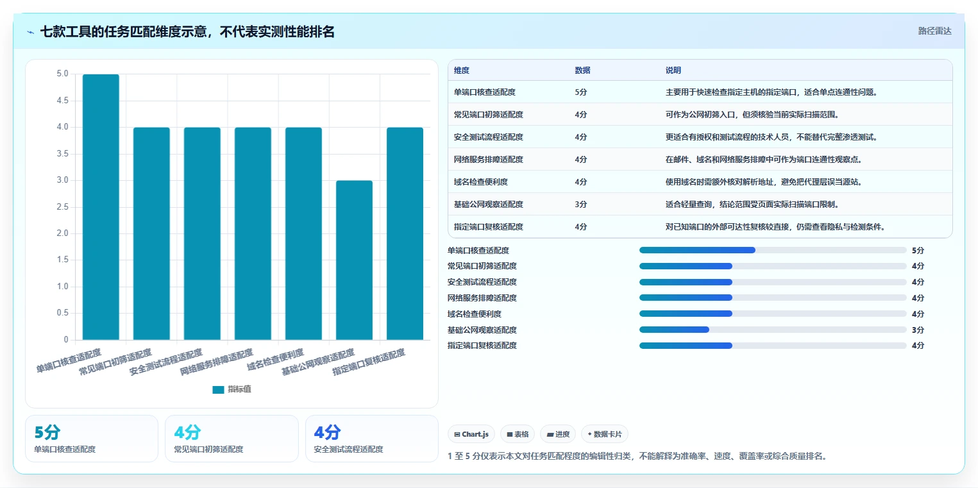Click y-axis label 5.0

[x=62, y=74]
